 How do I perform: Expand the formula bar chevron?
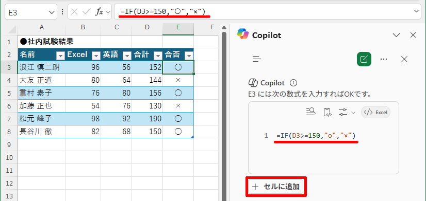click(x=416, y=11)
